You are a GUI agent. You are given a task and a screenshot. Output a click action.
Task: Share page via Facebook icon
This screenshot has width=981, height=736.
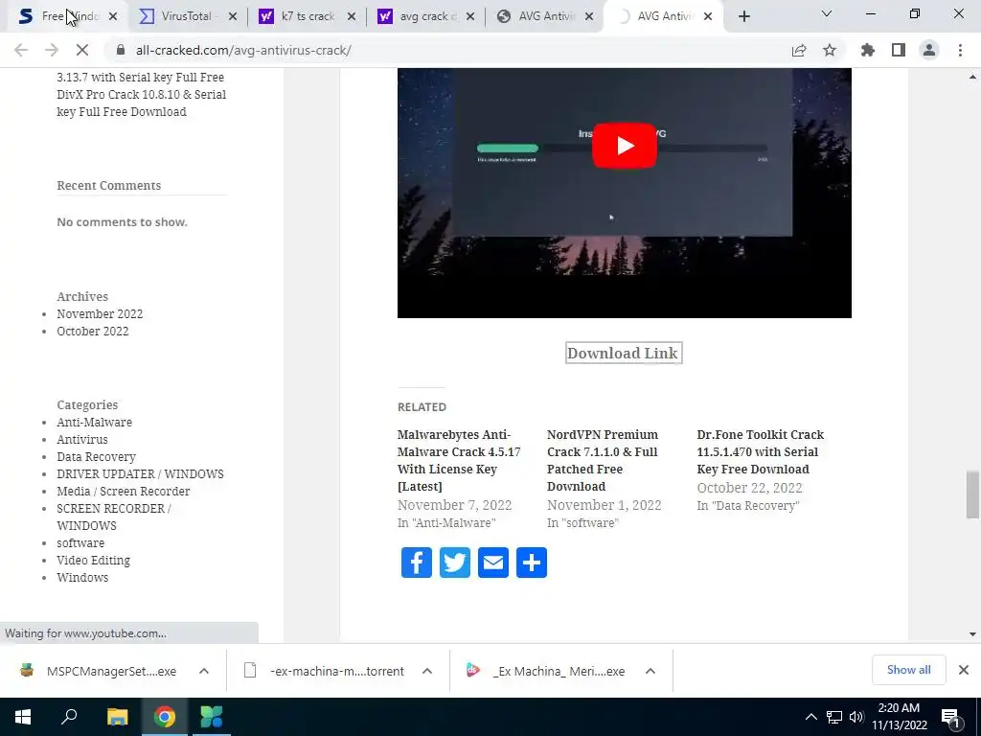click(x=416, y=562)
